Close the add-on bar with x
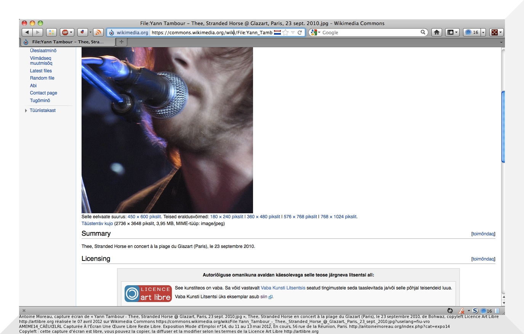This screenshot has width=524, height=334. [x=24, y=311]
